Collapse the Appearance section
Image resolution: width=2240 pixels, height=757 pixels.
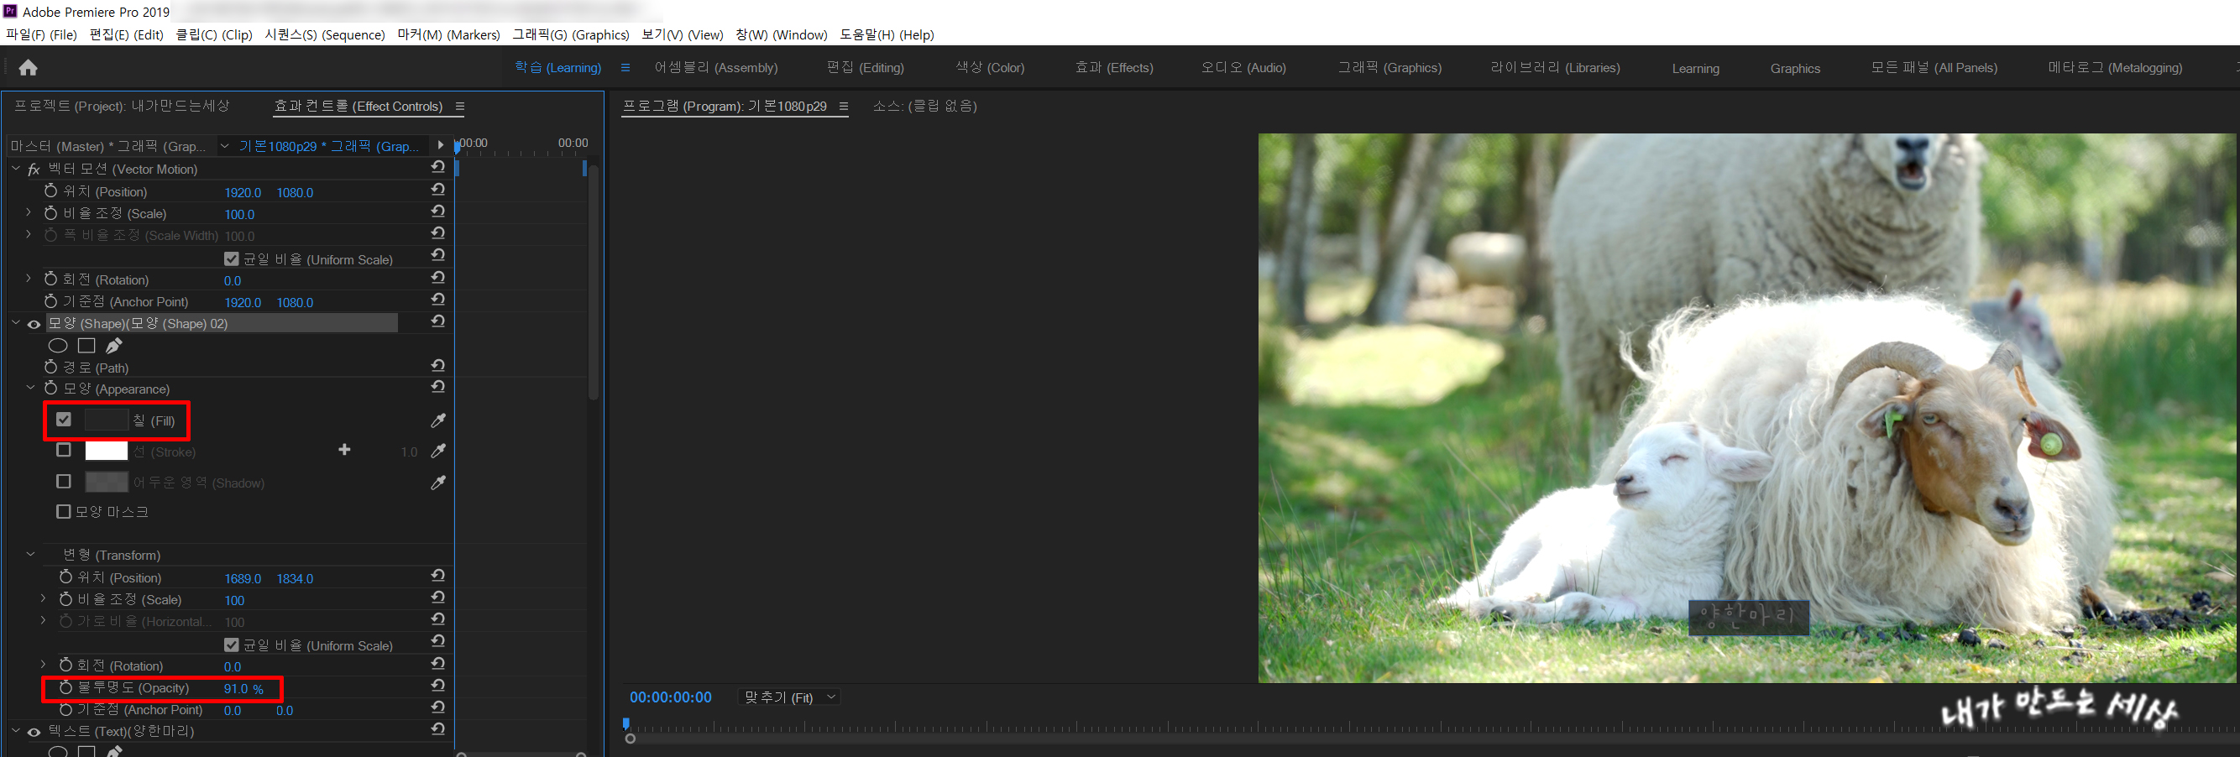(x=30, y=388)
